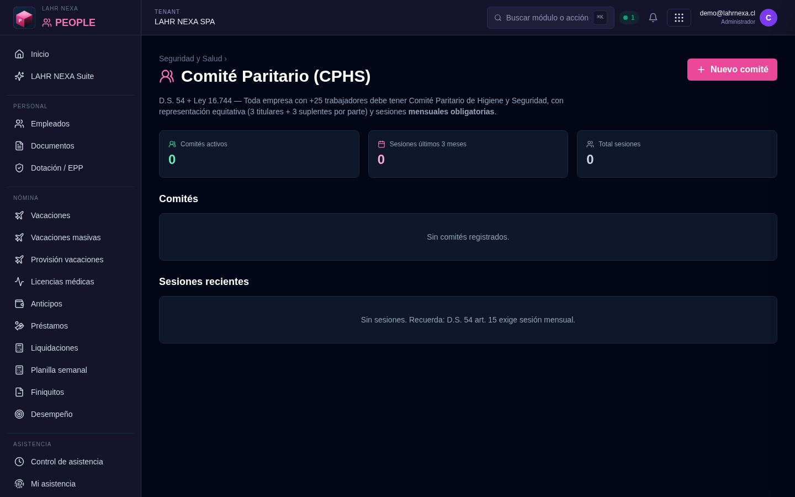Open the Comités activos stat card
Screen dimensions: 795x497
(x=259, y=154)
